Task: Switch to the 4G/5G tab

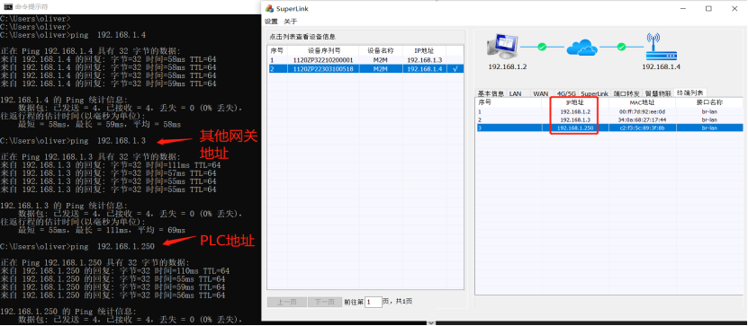Action: (566, 93)
